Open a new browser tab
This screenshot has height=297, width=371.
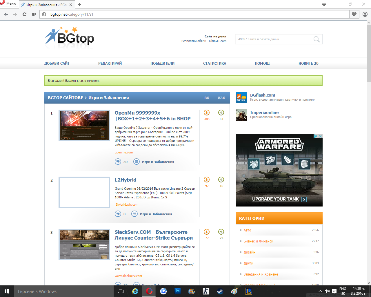point(79,5)
